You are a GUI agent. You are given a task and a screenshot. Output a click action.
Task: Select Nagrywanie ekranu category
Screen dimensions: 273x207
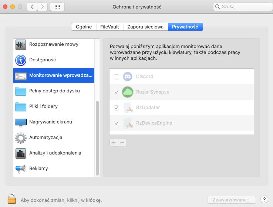click(54, 122)
